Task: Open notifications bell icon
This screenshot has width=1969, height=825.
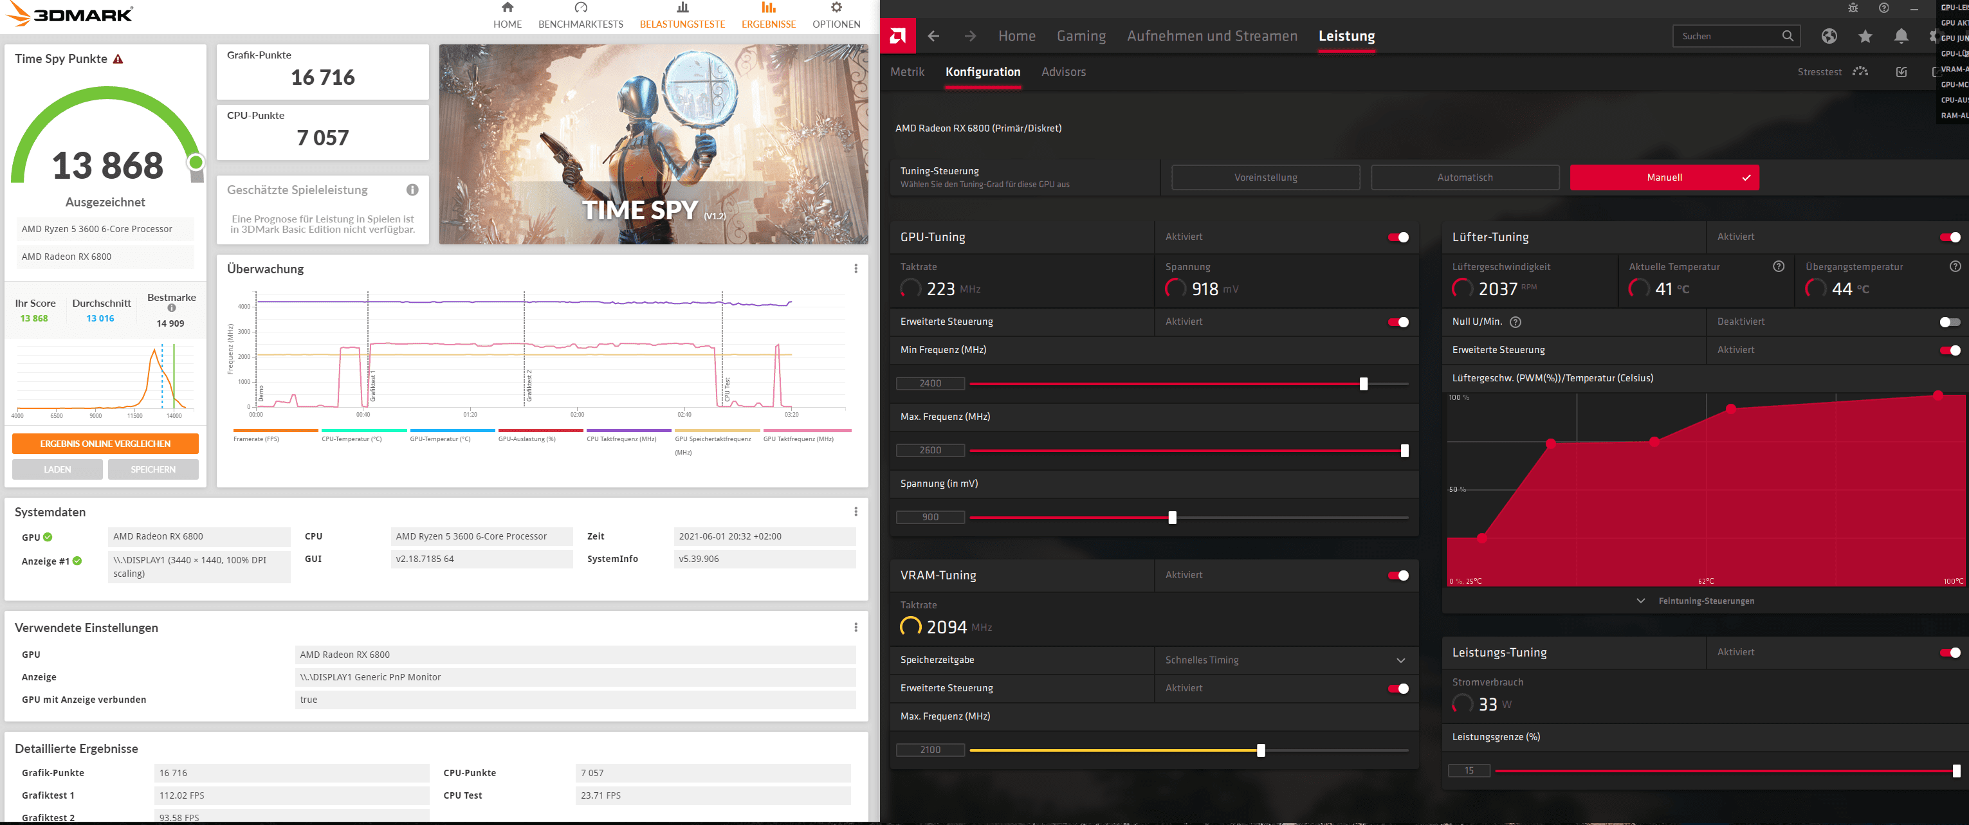Action: (x=1901, y=36)
